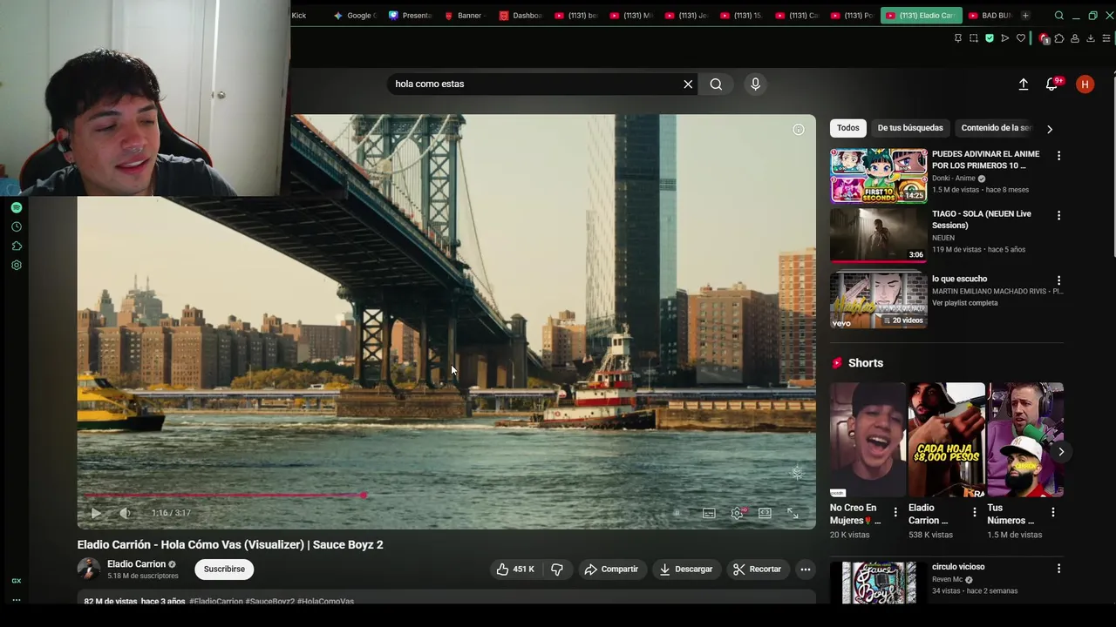Open 'lo que escucho' playlist thumbnail
This screenshot has width=1116, height=627.
point(878,300)
